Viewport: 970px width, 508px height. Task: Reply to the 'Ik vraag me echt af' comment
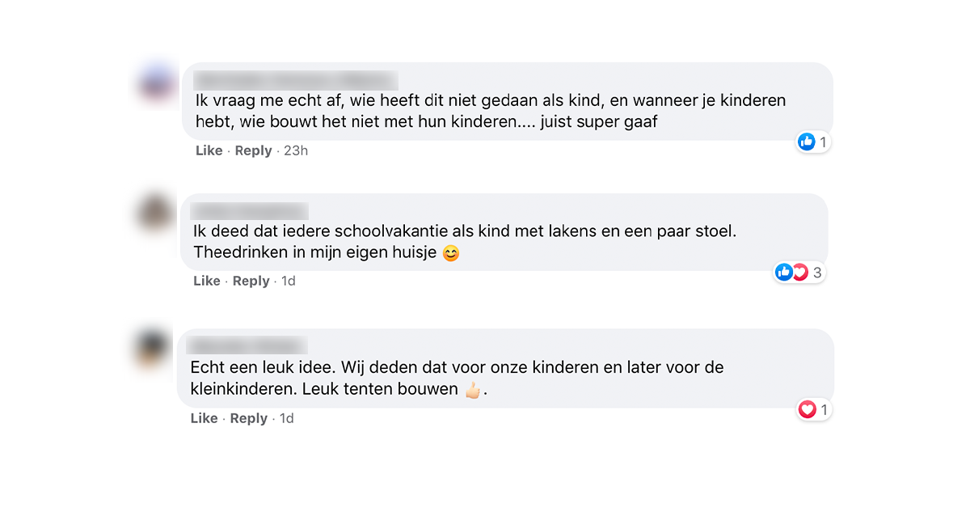tap(253, 150)
